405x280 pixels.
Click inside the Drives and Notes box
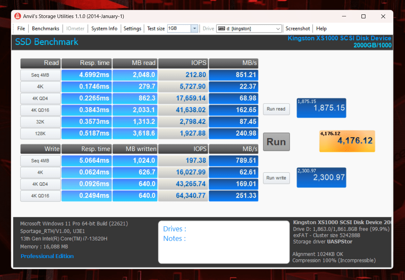[x=224, y=242]
